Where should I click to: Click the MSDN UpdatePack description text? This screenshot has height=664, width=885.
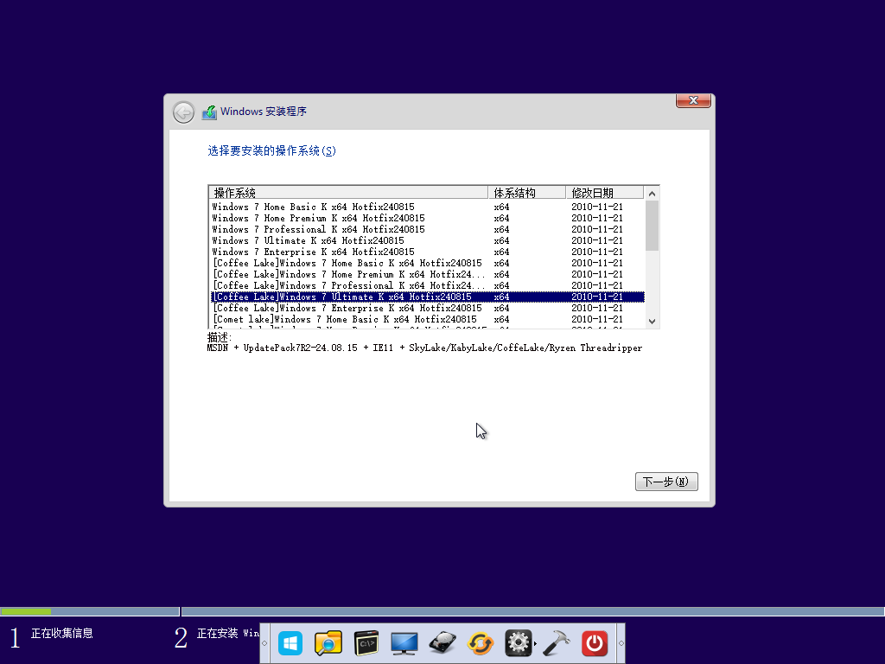click(x=424, y=348)
